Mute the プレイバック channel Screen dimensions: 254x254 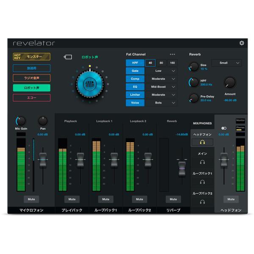[x=72, y=199]
